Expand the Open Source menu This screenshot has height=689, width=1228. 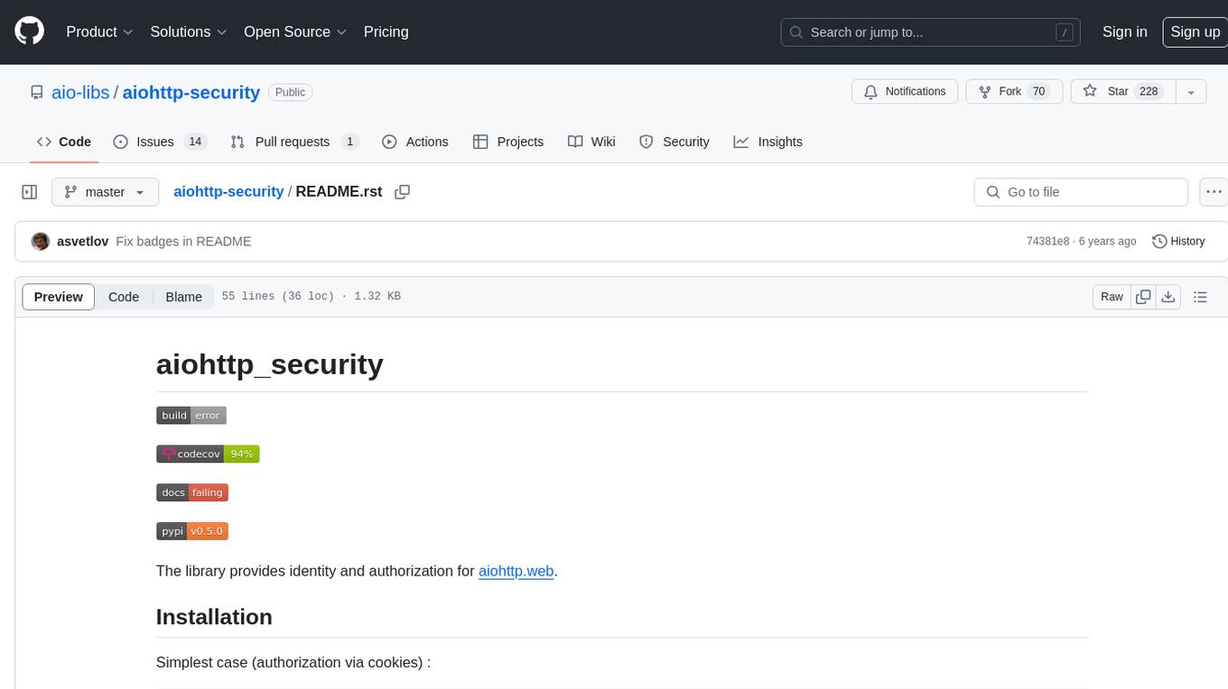coord(295,32)
